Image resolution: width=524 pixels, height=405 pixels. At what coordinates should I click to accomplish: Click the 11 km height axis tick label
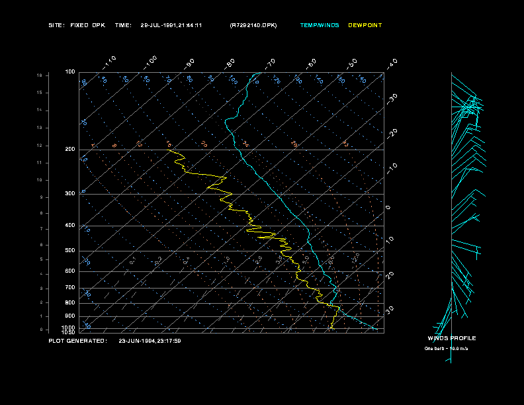point(40,163)
